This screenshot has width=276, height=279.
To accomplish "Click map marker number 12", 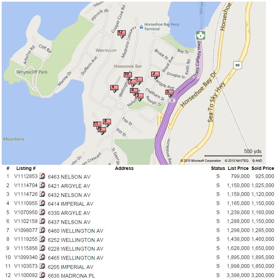I will pos(121,33).
